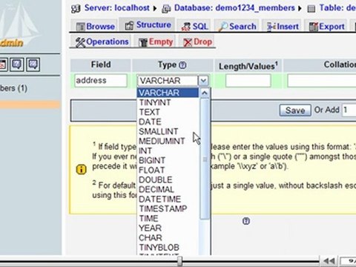Open the Insert tab
This screenshot has width=356, height=267.
click(283, 26)
